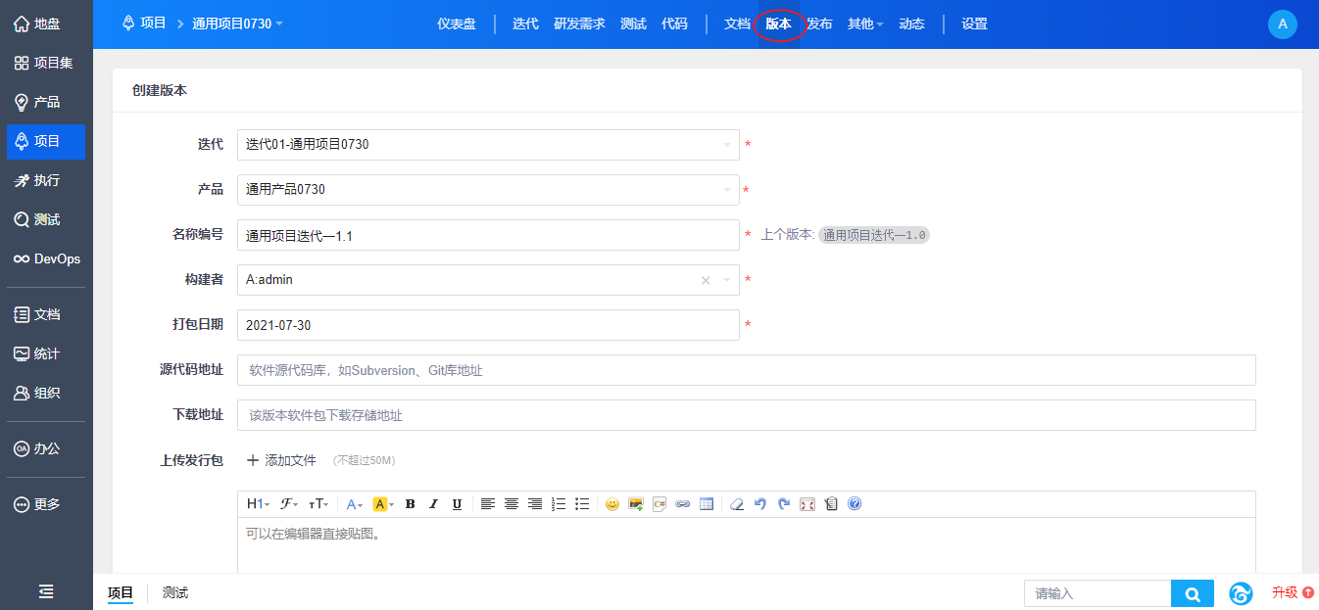Click the insert hyperlink icon
The width and height of the screenshot is (1319, 610).
[683, 504]
